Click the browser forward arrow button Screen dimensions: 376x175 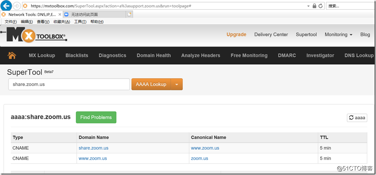[17, 5]
